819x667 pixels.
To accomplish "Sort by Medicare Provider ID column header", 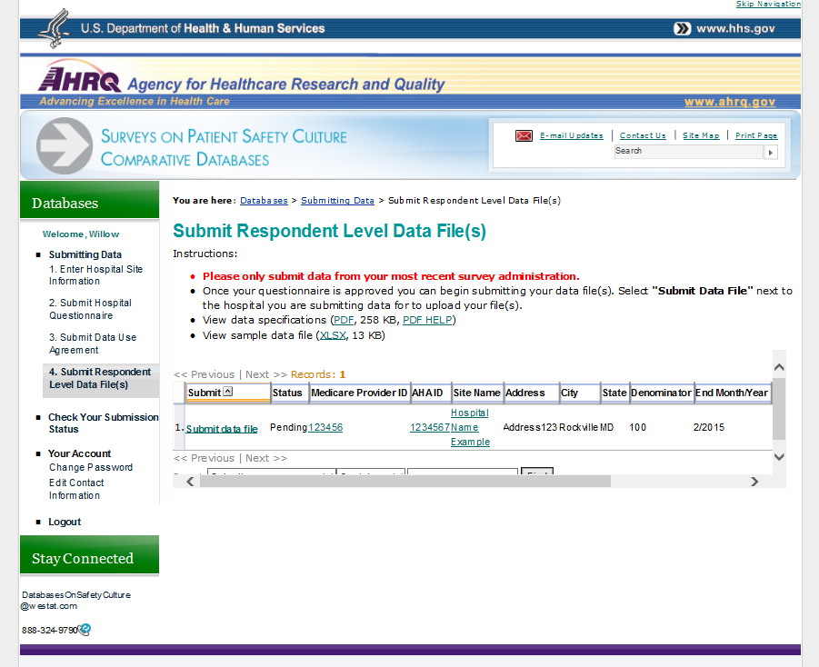I will (x=359, y=393).
